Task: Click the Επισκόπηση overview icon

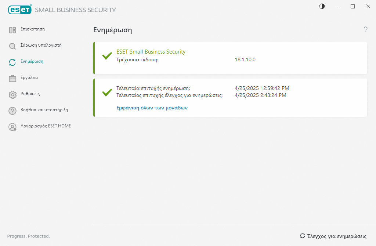Action: point(12,30)
